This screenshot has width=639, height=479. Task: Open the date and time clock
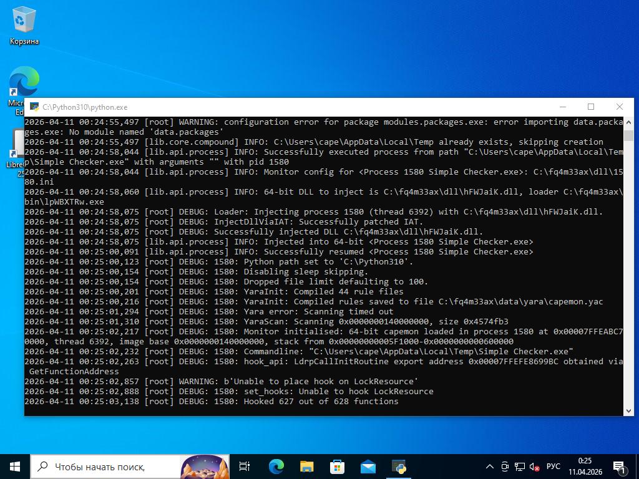(x=585, y=466)
